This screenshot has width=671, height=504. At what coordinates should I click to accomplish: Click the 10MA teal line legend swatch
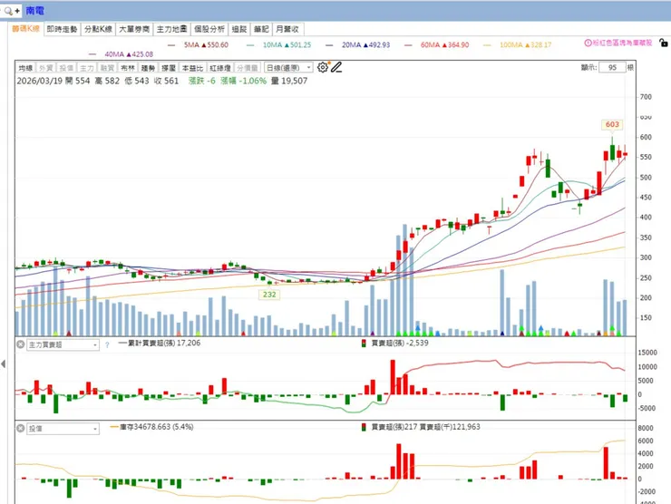coord(250,45)
